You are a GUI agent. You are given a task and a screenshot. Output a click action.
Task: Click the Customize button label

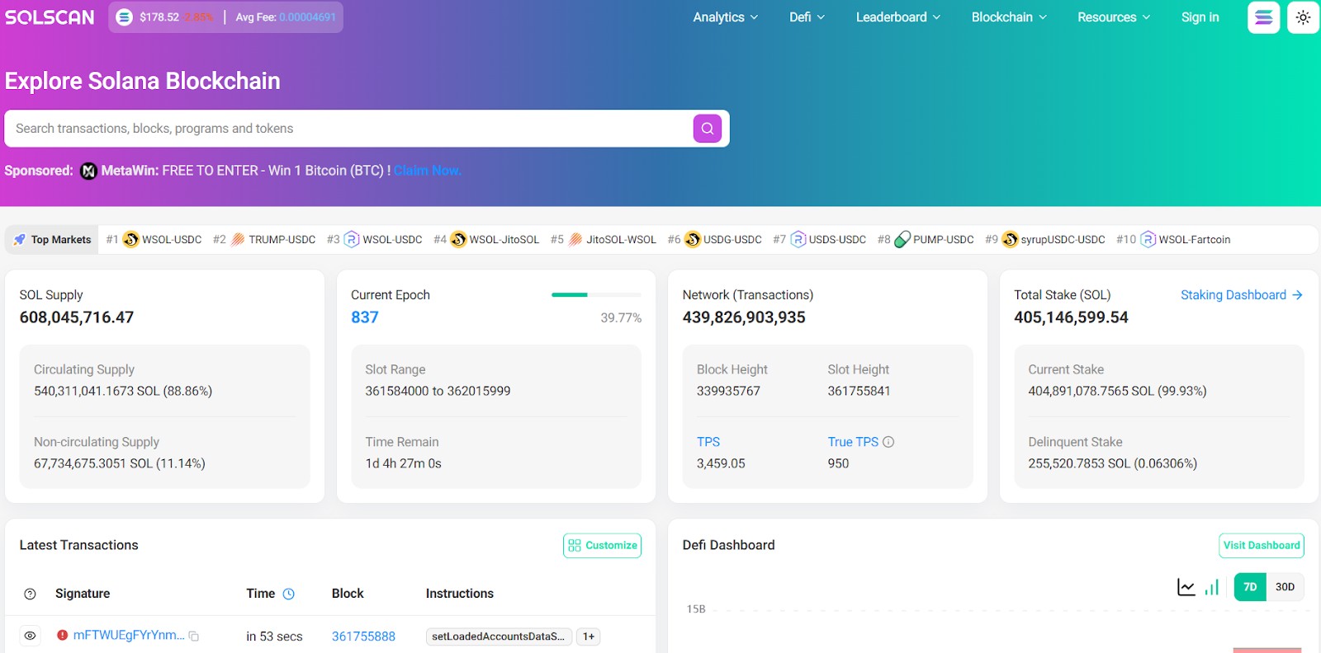(x=611, y=546)
